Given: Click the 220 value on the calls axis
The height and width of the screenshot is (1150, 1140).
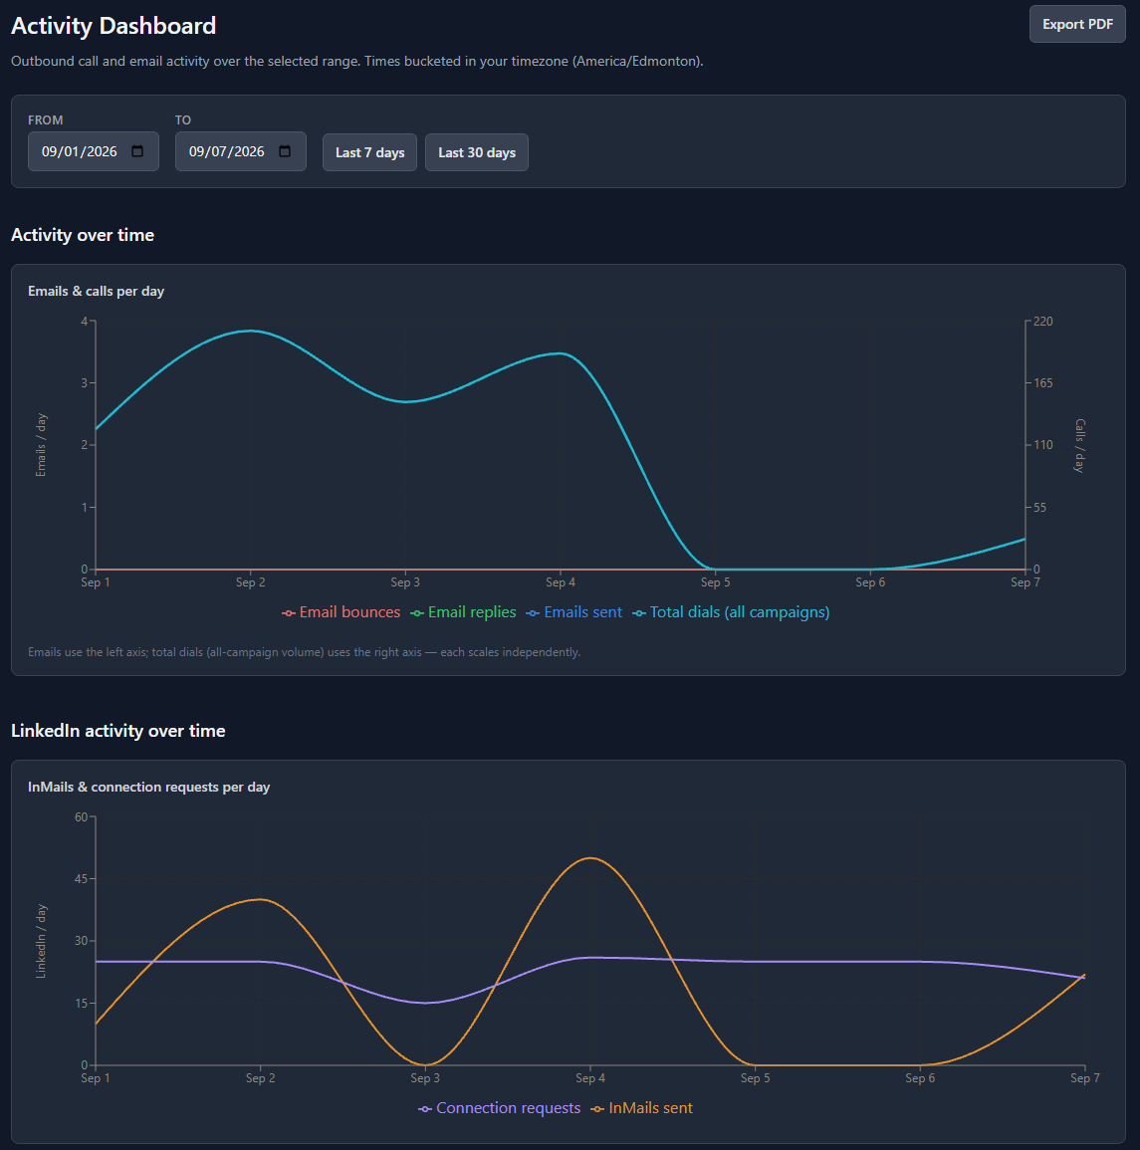Looking at the screenshot, I should [x=1043, y=322].
